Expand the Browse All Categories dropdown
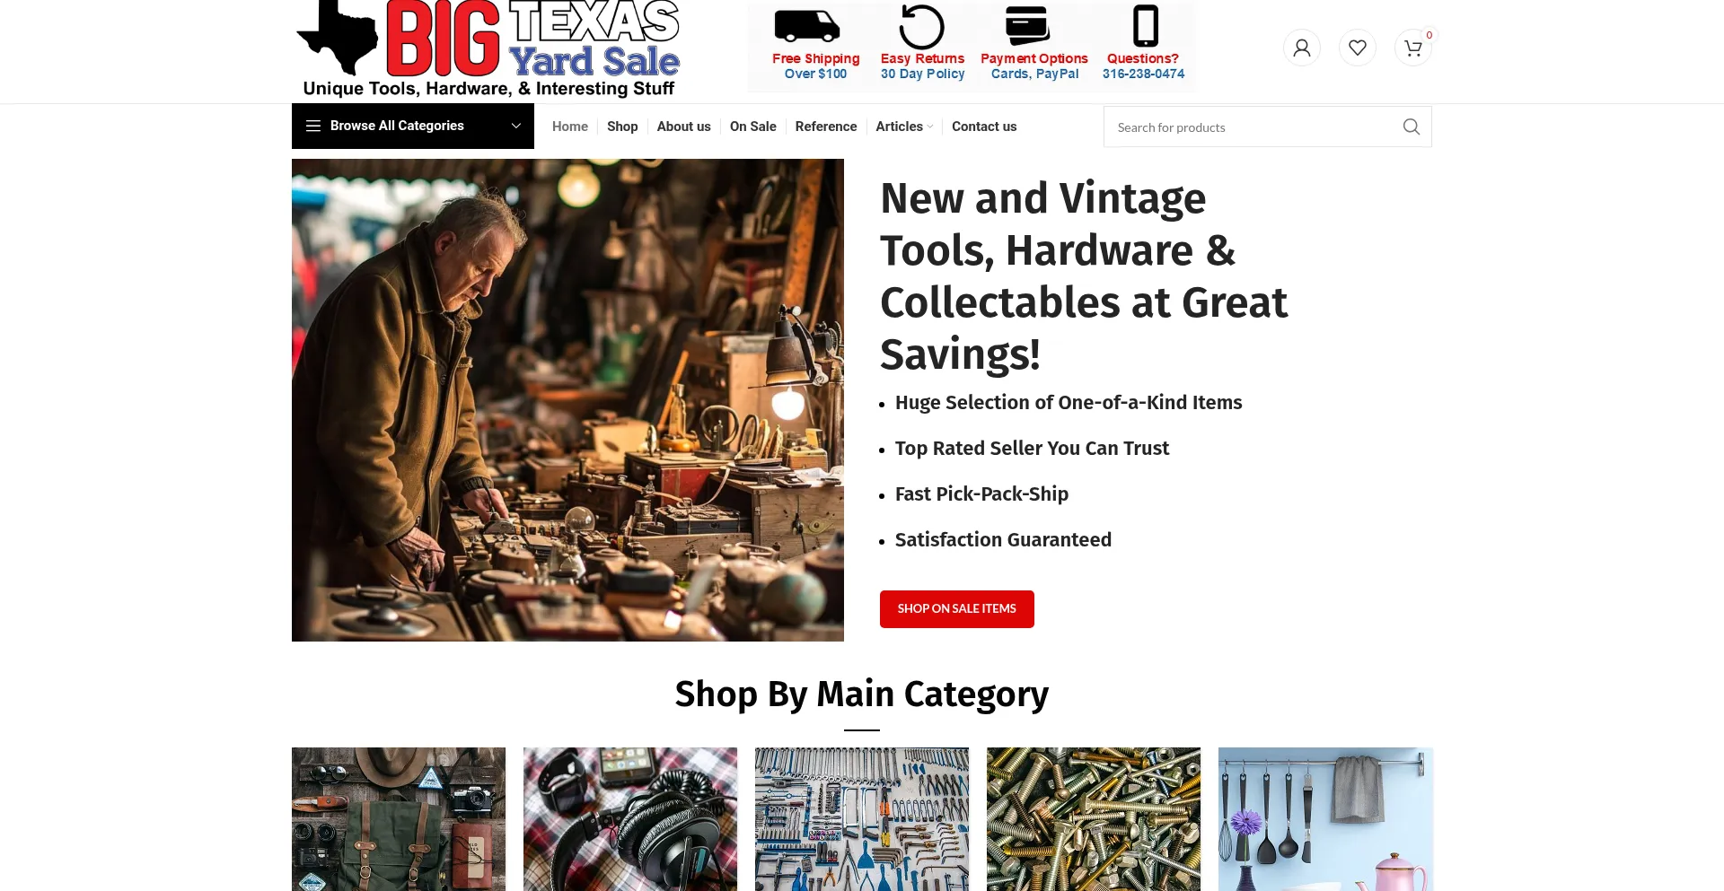 pos(413,126)
